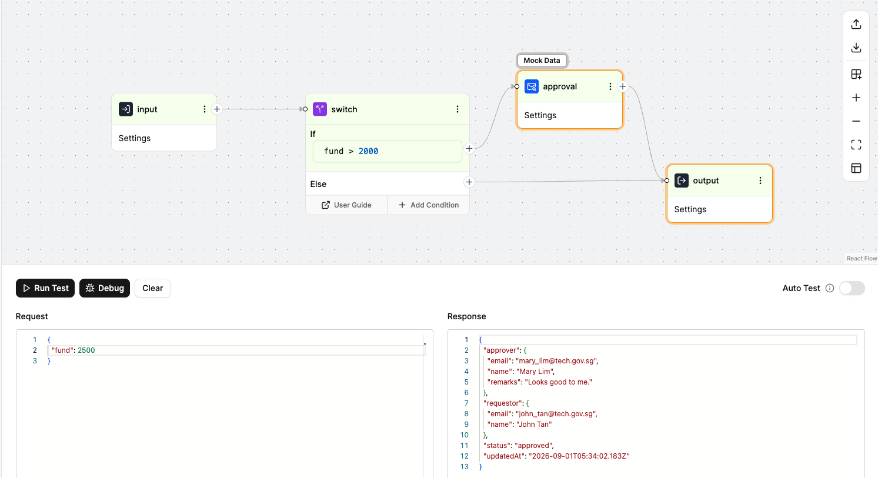Click the purple switch node icon
This screenshot has height=478, width=878.
(320, 109)
